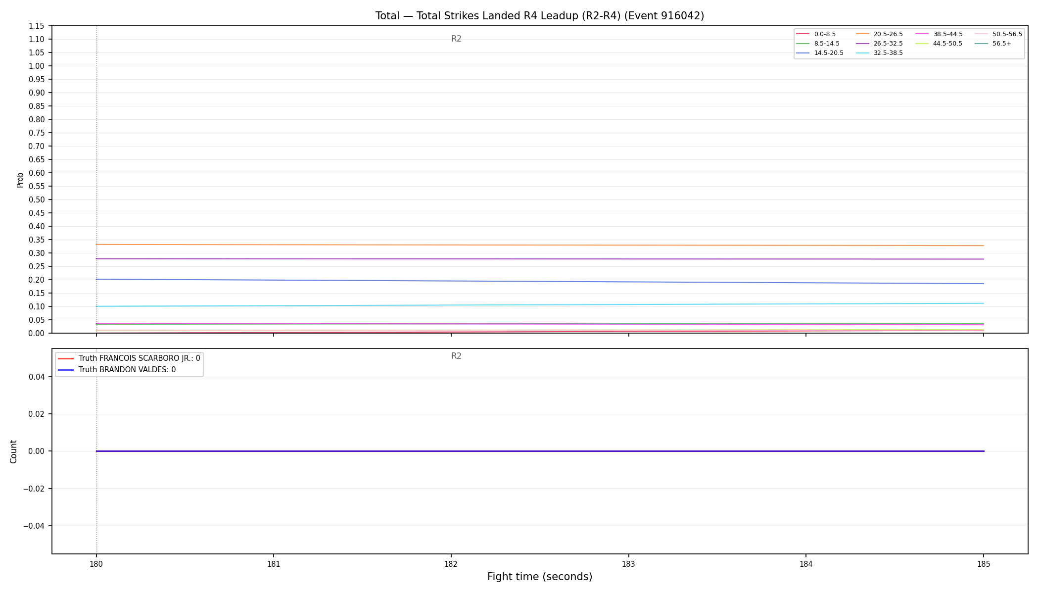Viewport: 1039px width, 594px height.
Task: Click Count axis tick label −0.04
Action: tap(34, 526)
